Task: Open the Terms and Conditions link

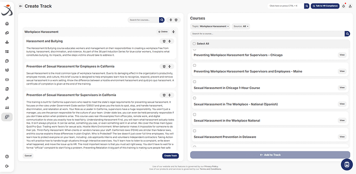Action: tap(210, 169)
